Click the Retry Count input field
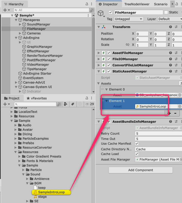Screen dimensions: 182x203 (158, 133)
